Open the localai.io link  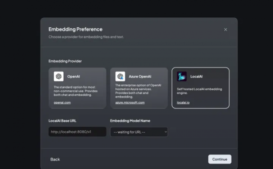pos(183,102)
